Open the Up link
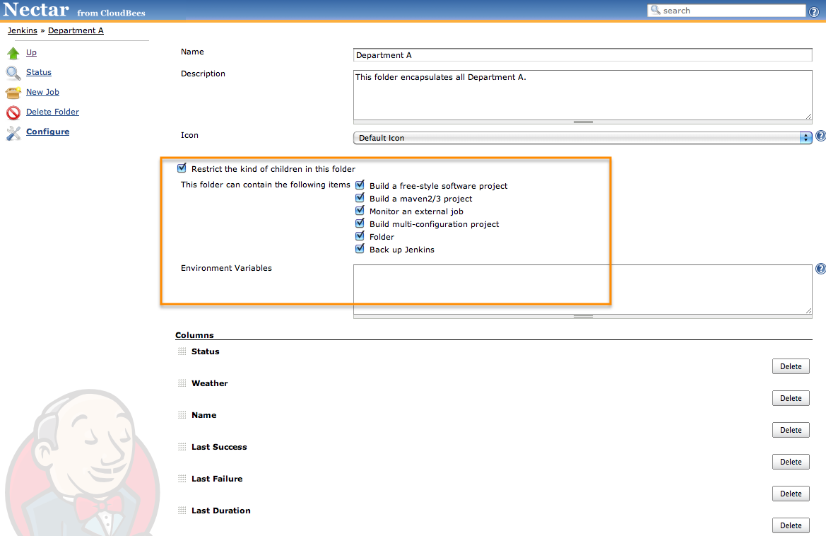Viewport: 826px width, 536px height. (x=32, y=52)
